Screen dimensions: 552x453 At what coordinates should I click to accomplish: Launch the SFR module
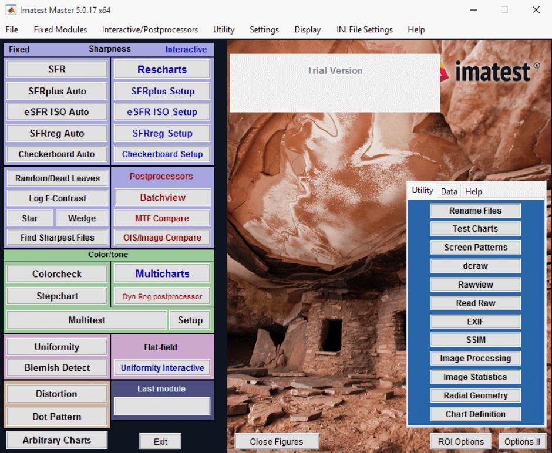click(57, 69)
